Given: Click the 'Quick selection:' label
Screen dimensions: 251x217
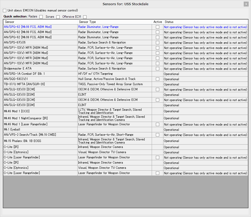Looking at the screenshot, I should coord(16,16).
